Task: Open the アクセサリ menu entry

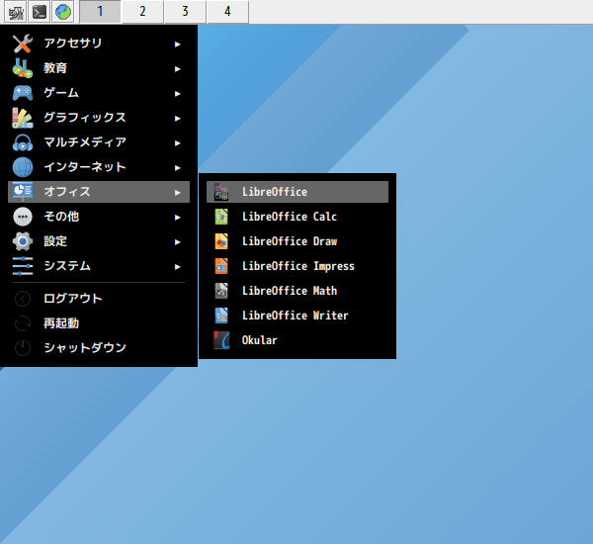Action: click(99, 44)
